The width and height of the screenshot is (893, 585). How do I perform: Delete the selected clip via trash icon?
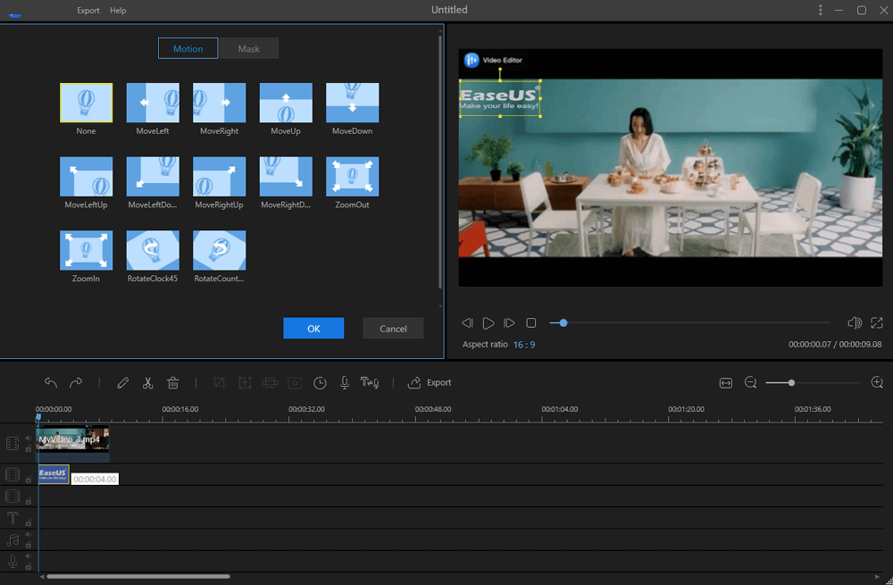click(172, 382)
